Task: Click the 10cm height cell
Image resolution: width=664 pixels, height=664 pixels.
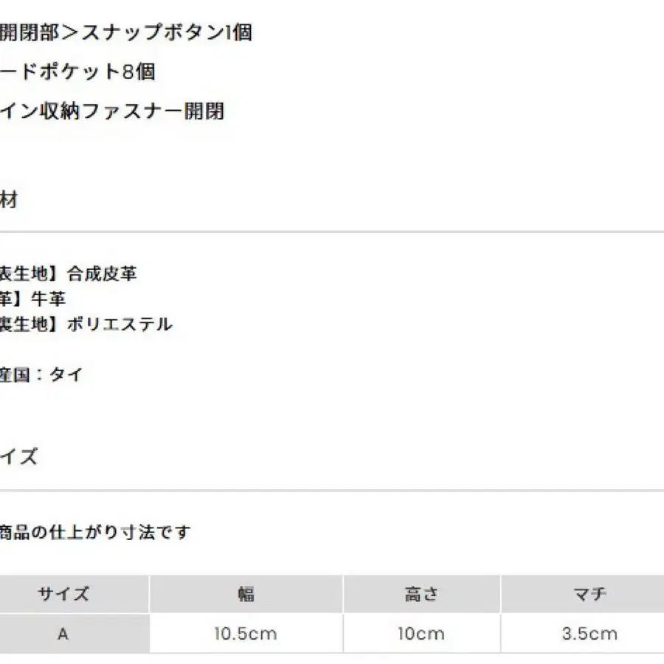Action: pyautogui.click(x=421, y=634)
